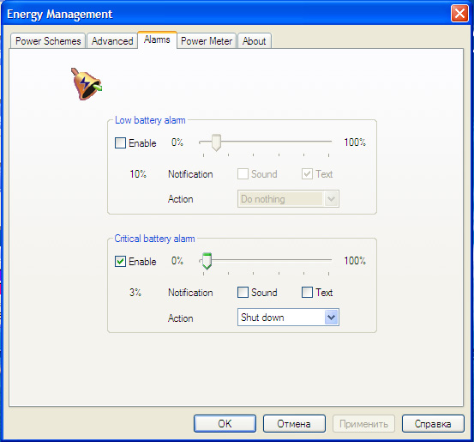
Task: Go to the About tab
Action: click(255, 41)
